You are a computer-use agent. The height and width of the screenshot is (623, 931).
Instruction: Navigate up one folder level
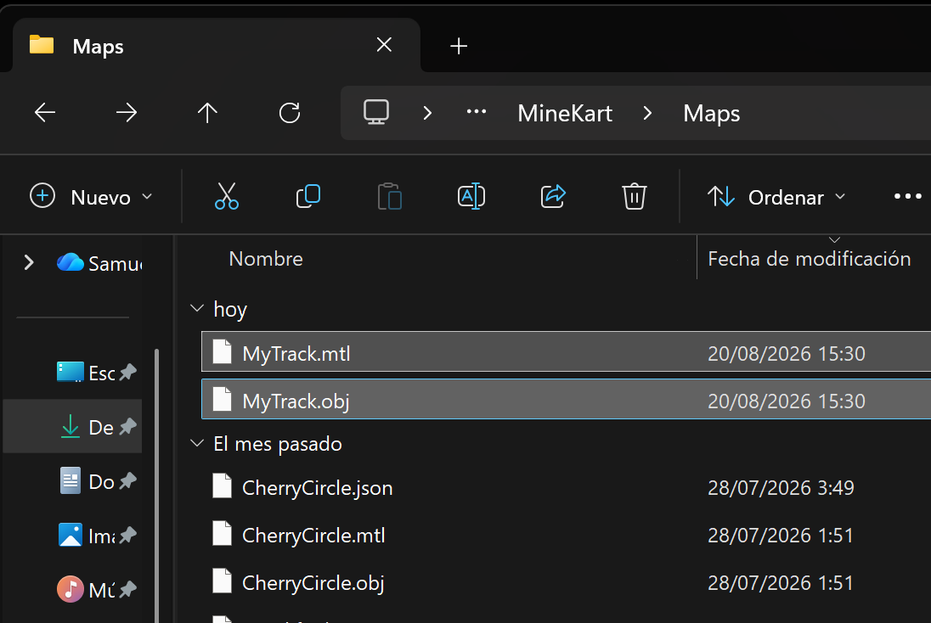click(208, 112)
